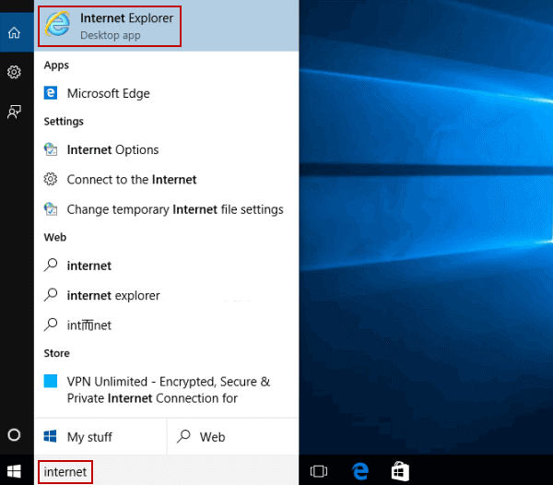Click the search box containing 'internet'
This screenshot has width=553, height=485.
[x=166, y=472]
